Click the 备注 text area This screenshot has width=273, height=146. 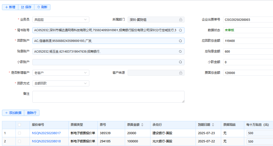coord(108,96)
